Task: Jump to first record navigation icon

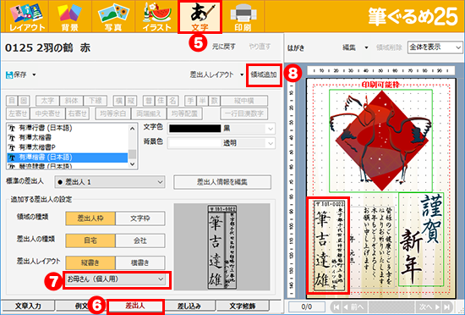Action: tap(336, 307)
